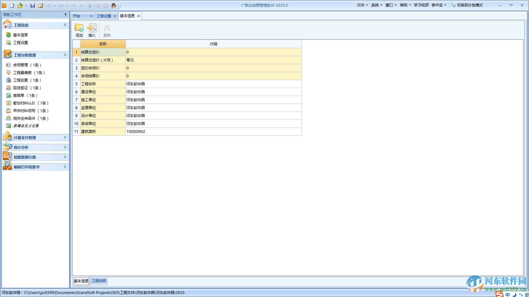Open the 窗口 menu
The width and height of the screenshot is (529, 297).
click(391, 5)
